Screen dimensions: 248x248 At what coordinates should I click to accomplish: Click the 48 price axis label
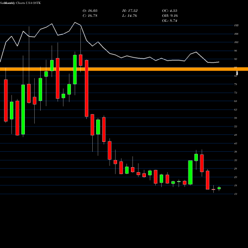coord(236,135)
